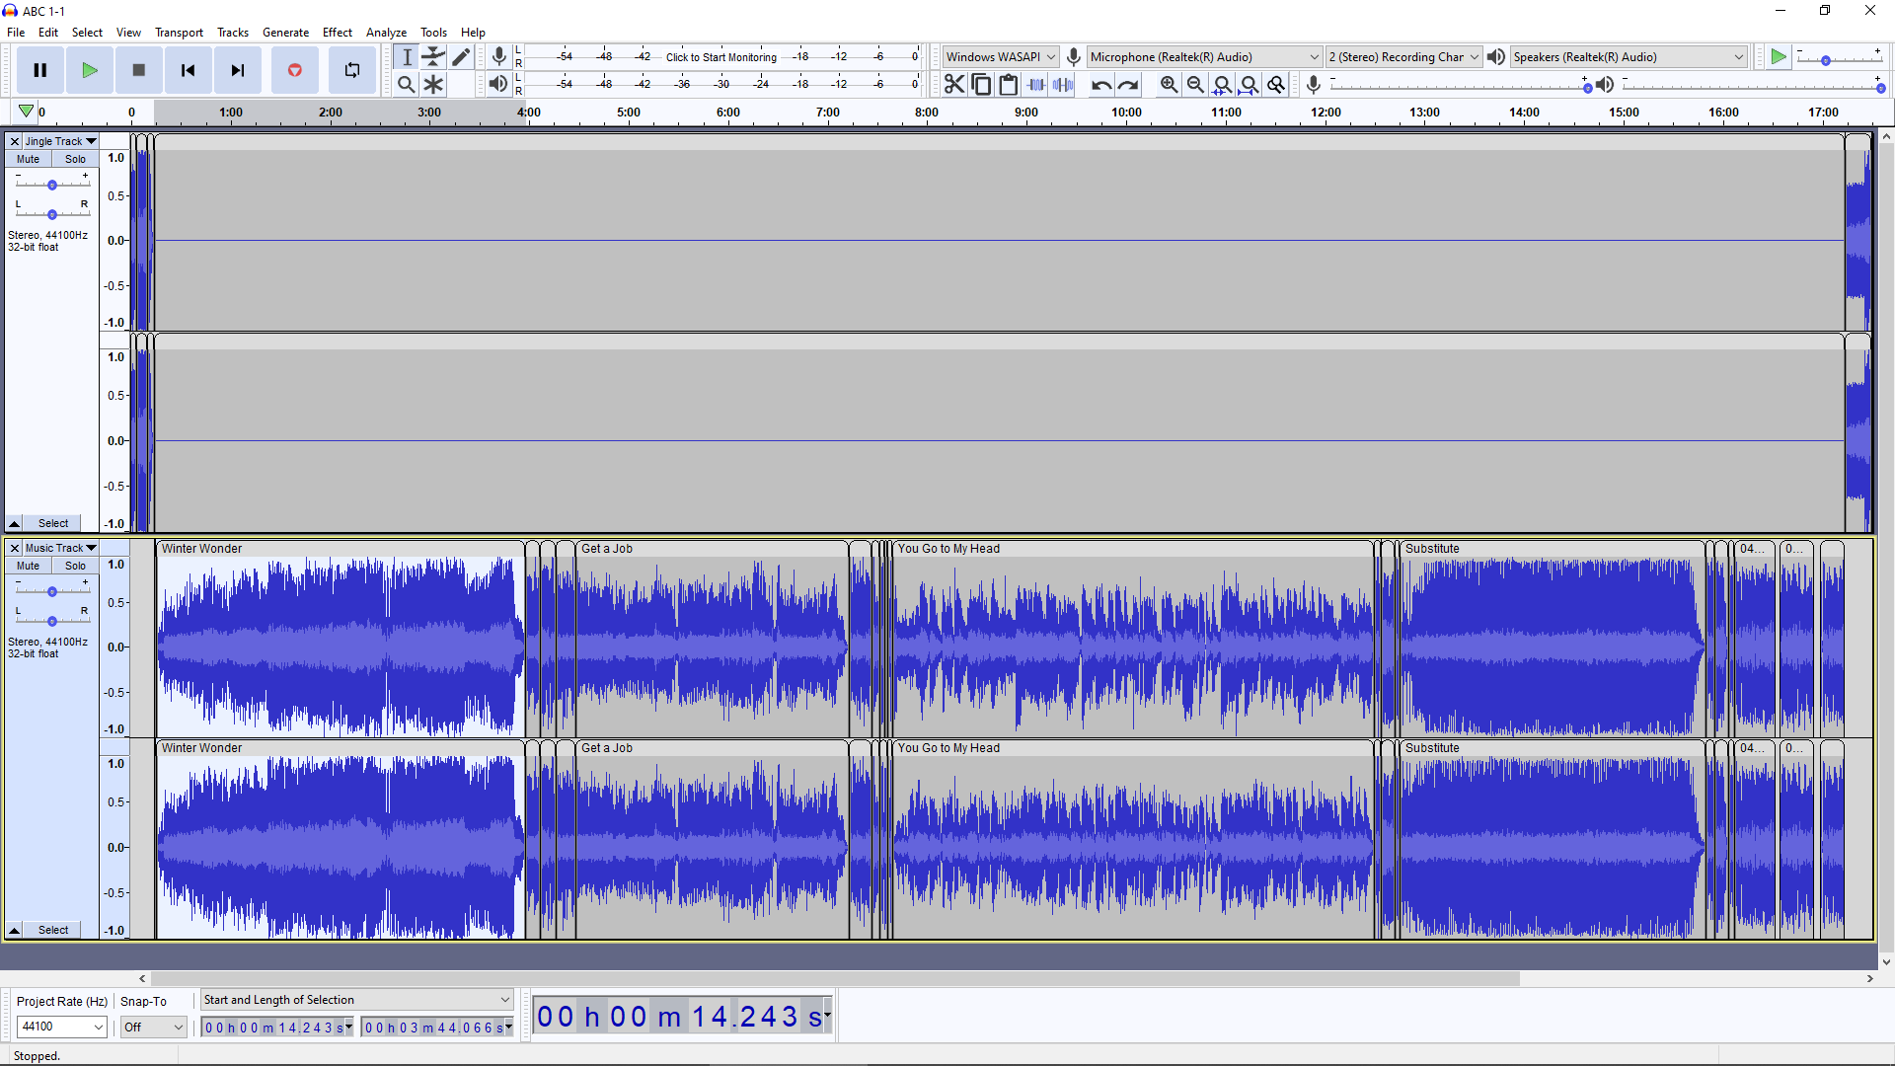Select the Envelope tool
The width and height of the screenshot is (1895, 1066).
[433, 57]
